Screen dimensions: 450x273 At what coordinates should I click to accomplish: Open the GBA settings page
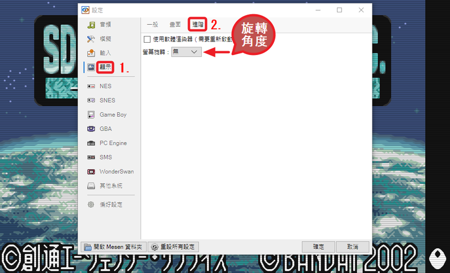click(106, 129)
